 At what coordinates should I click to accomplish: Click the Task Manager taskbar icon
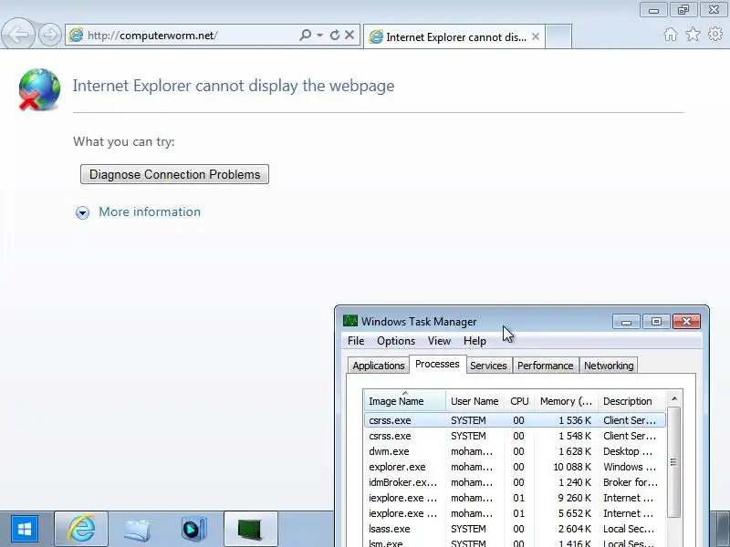250,529
